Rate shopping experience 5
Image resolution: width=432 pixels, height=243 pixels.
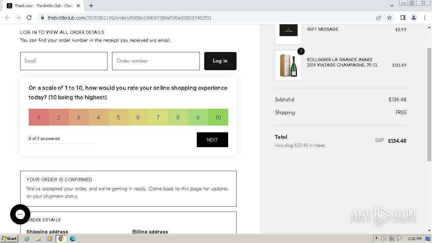click(118, 117)
